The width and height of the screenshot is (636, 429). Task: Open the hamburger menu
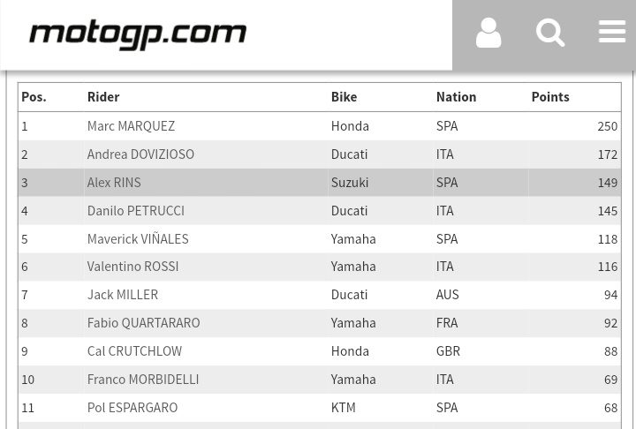pos(611,32)
